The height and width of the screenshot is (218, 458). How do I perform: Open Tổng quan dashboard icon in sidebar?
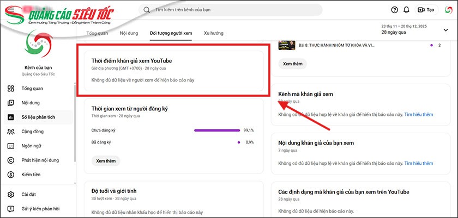click(11, 89)
